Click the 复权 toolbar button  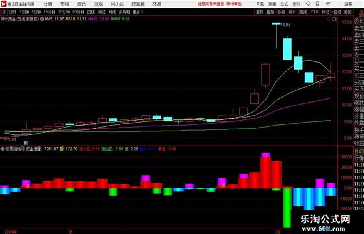click(260, 12)
